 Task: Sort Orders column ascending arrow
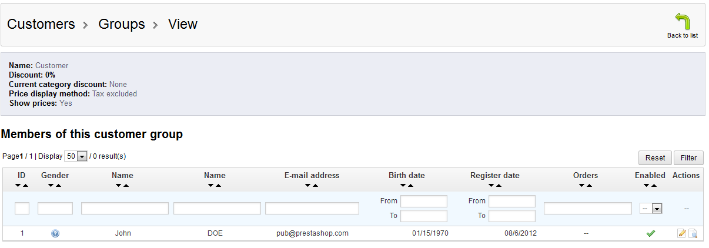pos(589,186)
